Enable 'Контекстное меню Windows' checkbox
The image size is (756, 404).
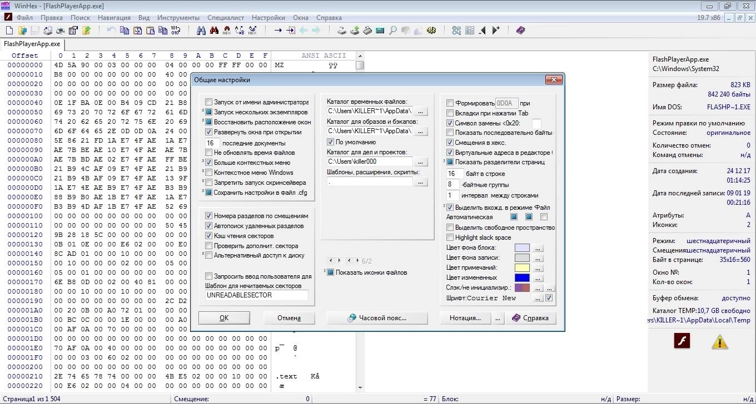point(208,173)
